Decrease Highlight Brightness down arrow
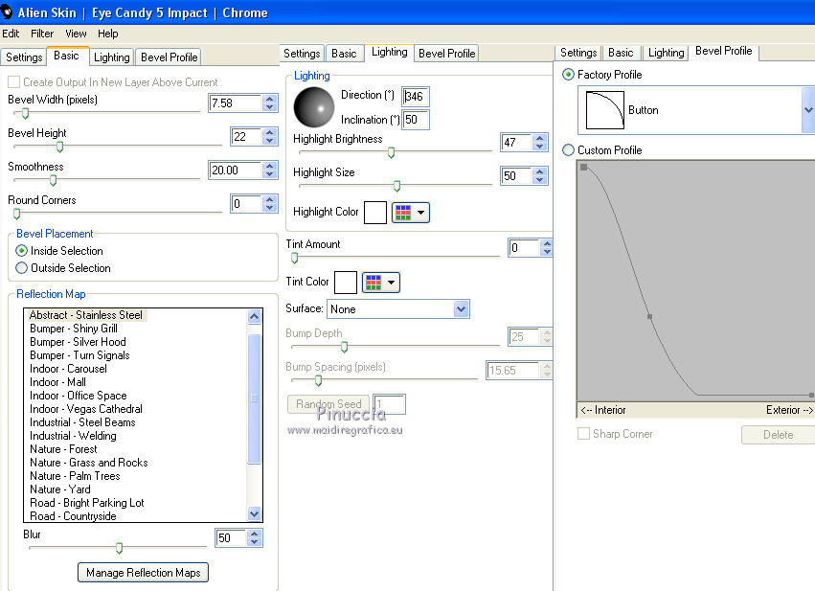 [x=539, y=147]
